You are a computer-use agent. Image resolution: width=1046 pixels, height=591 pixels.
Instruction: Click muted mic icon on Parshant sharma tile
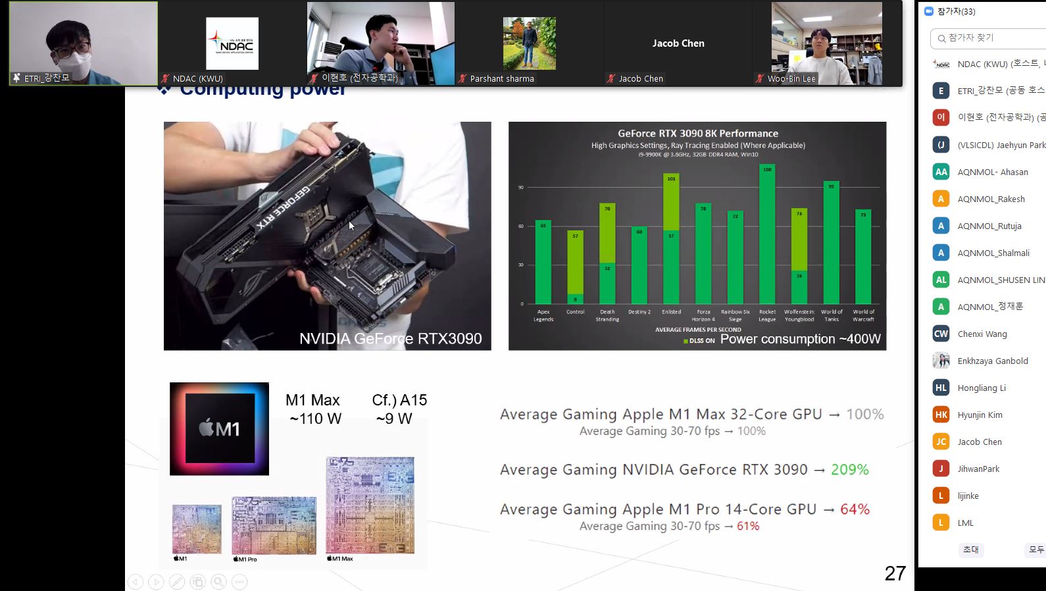click(x=462, y=78)
